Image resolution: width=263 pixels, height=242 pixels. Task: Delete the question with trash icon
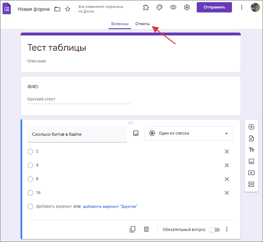(146, 229)
